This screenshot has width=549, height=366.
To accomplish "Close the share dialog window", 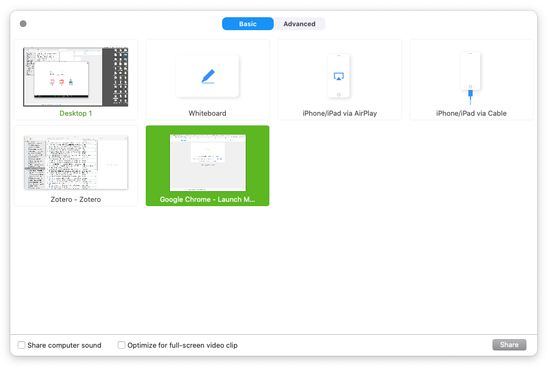I will 23,24.
